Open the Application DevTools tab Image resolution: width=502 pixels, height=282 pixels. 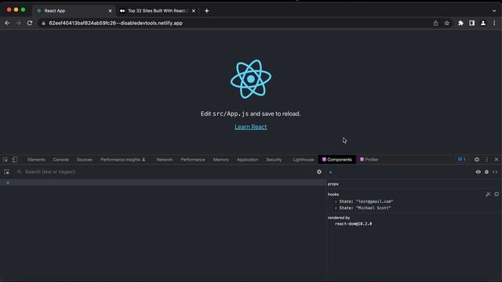(248, 160)
